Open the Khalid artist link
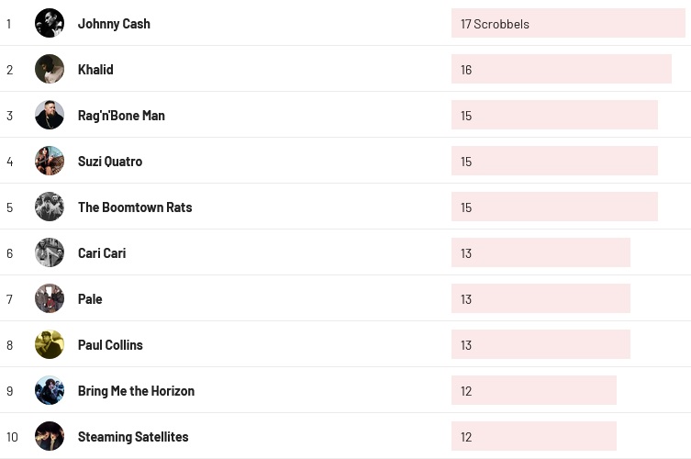This screenshot has height=459, width=691. 95,70
